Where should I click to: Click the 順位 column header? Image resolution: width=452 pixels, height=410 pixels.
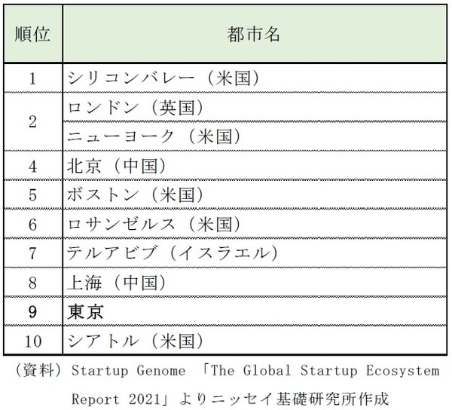click(32, 36)
